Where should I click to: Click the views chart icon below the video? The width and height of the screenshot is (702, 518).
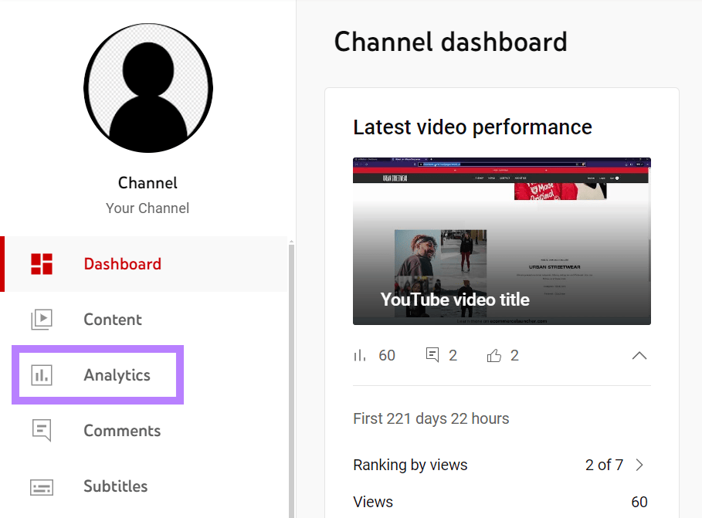click(x=358, y=355)
